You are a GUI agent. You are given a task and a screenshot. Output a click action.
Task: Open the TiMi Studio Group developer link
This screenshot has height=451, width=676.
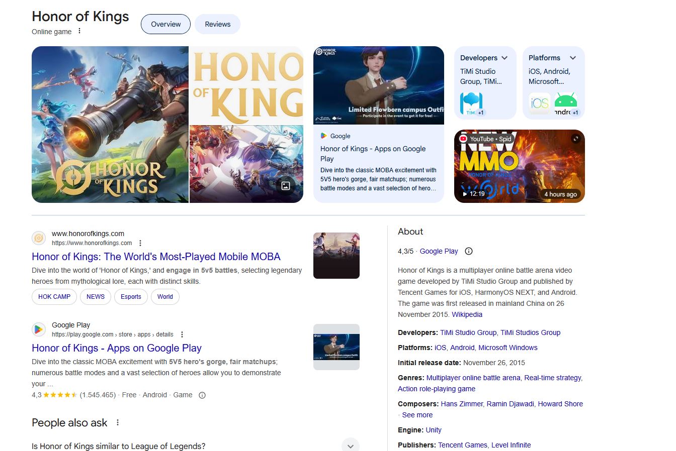(x=468, y=332)
